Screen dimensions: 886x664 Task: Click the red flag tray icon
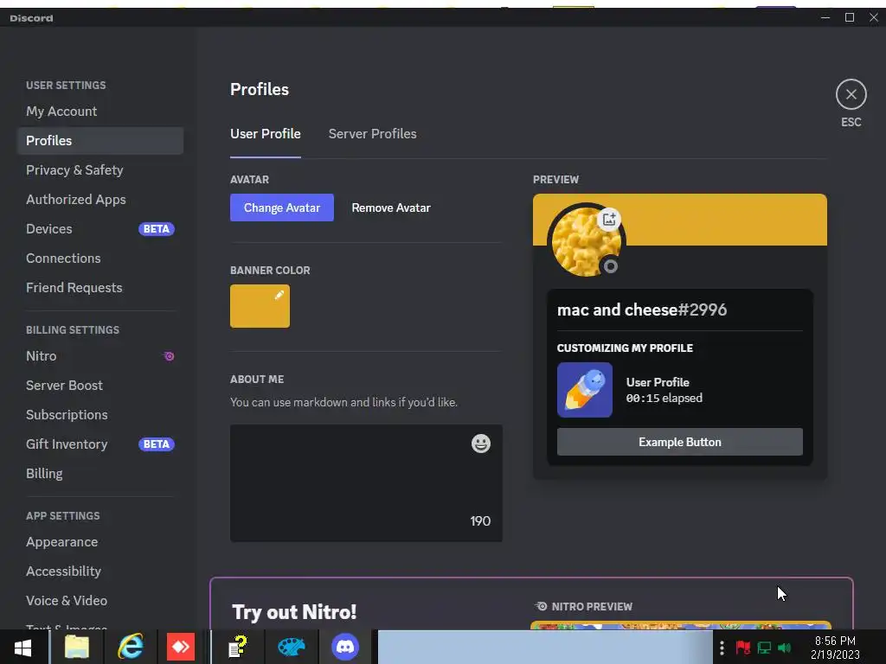coord(743,647)
